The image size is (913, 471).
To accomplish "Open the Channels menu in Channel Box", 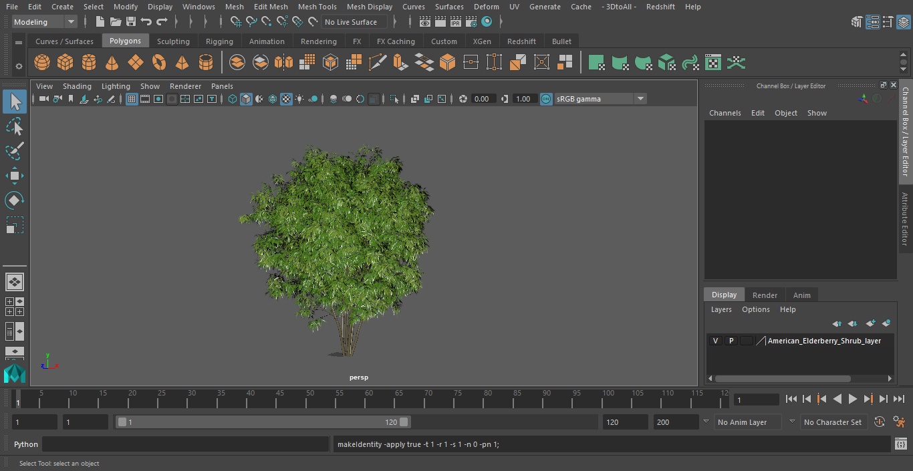I will 725,113.
